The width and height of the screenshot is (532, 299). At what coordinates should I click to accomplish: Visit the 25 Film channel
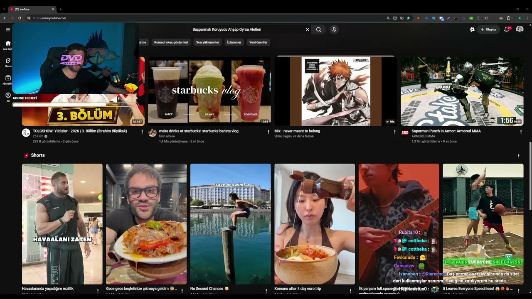(38, 136)
